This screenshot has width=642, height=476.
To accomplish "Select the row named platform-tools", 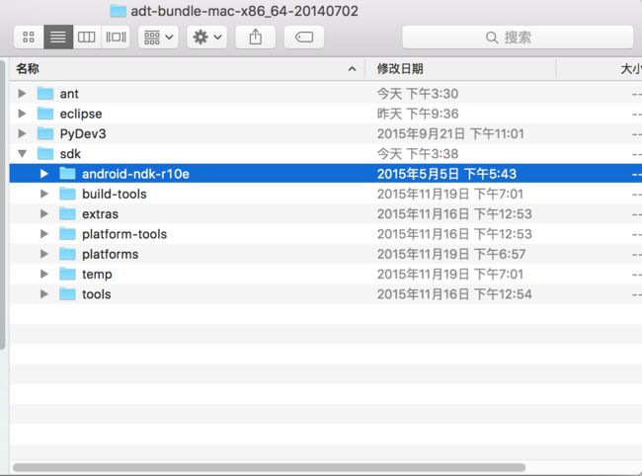I will 326,234.
